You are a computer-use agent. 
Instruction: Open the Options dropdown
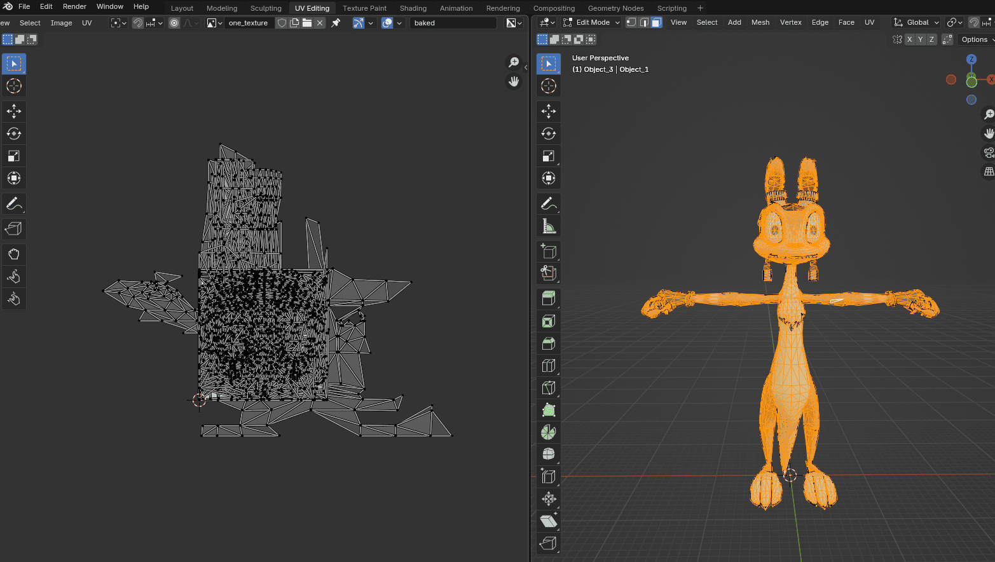(x=976, y=39)
